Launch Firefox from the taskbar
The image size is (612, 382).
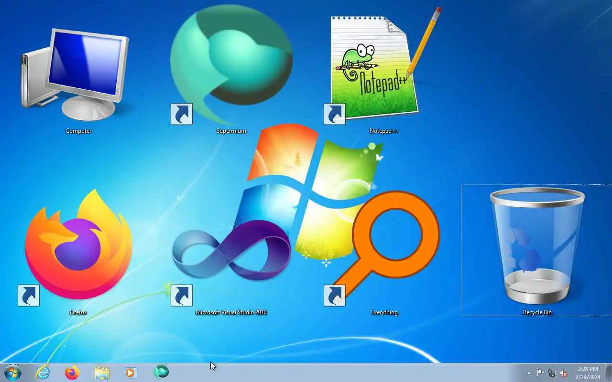[x=72, y=372]
